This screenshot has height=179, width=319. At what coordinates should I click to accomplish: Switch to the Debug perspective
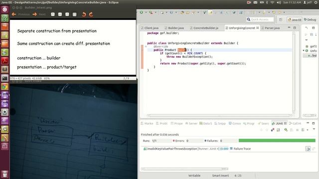[x=310, y=20]
